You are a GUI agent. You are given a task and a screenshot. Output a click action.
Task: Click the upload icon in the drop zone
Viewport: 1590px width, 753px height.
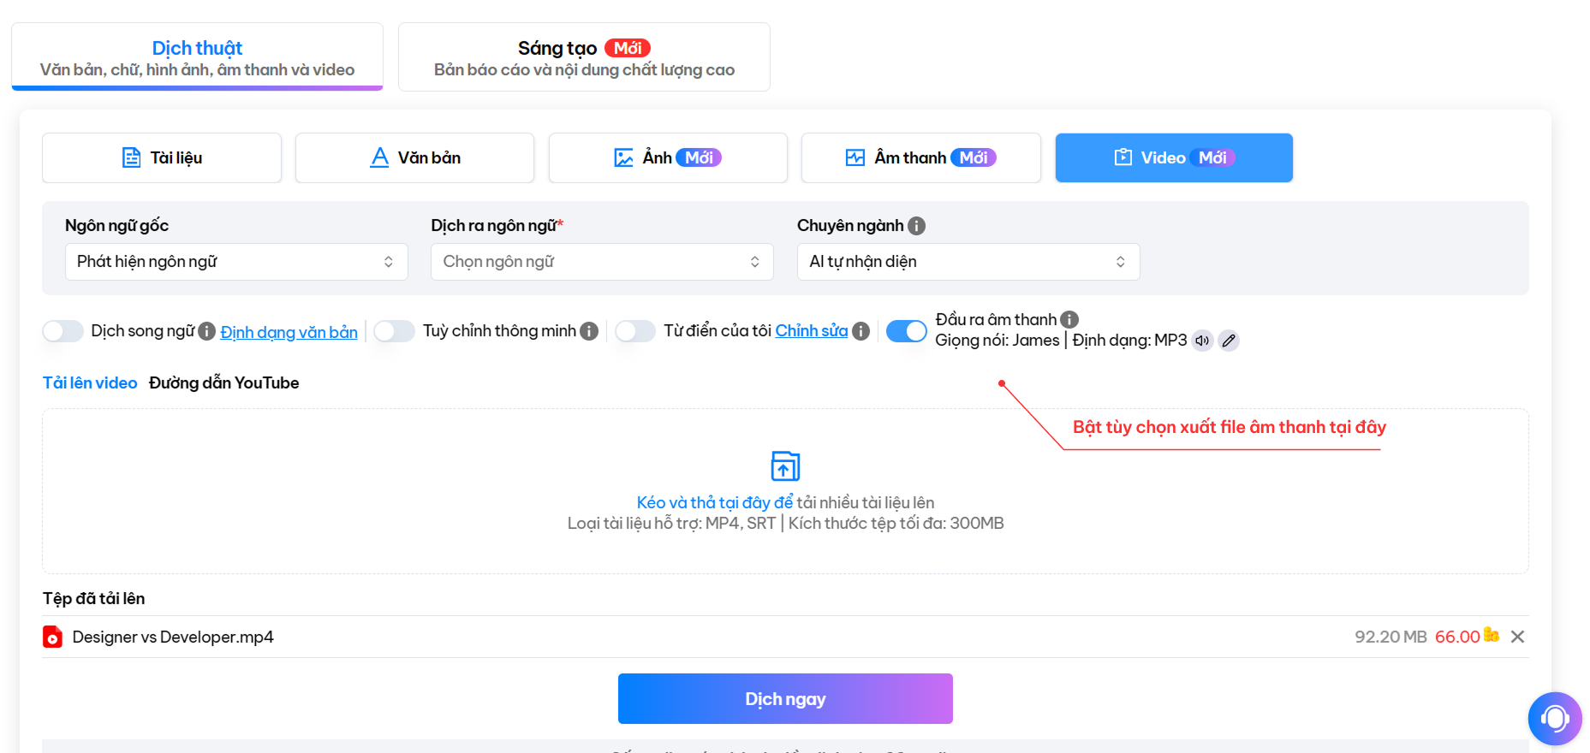pos(785,466)
